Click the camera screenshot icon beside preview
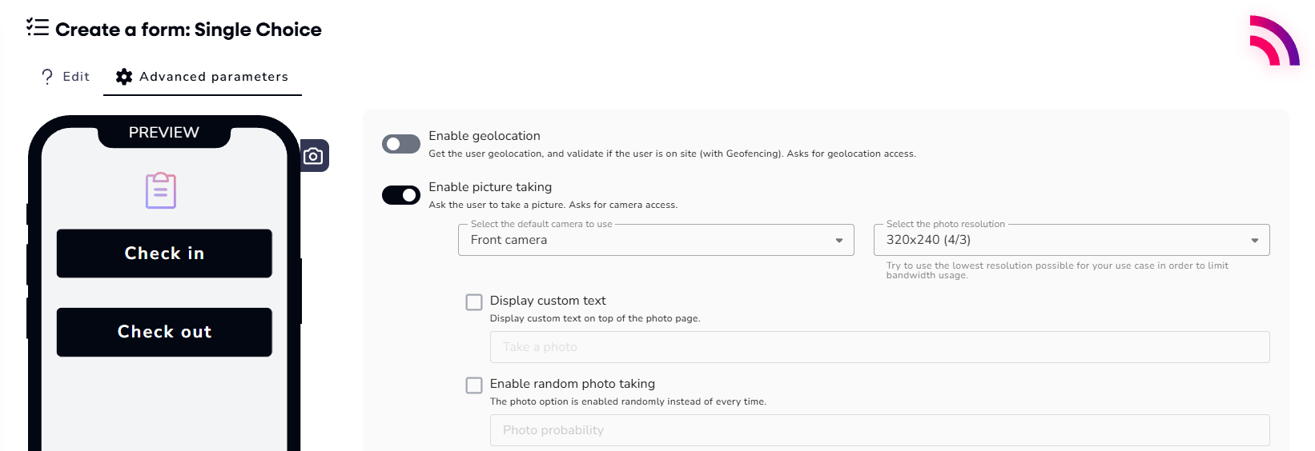Image resolution: width=1315 pixels, height=451 pixels. pos(314,156)
